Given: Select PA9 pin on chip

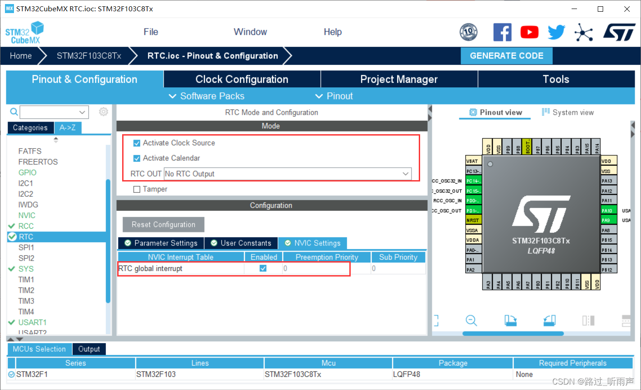Looking at the screenshot, I should tap(609, 220).
